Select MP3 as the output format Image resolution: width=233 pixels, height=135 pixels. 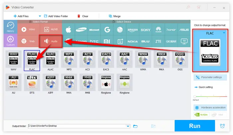pyautogui.click(x=69, y=59)
